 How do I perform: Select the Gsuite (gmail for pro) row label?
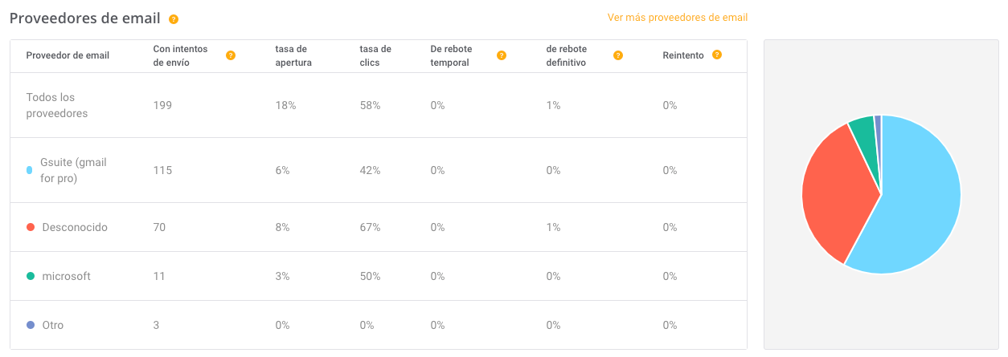pyautogui.click(x=73, y=170)
